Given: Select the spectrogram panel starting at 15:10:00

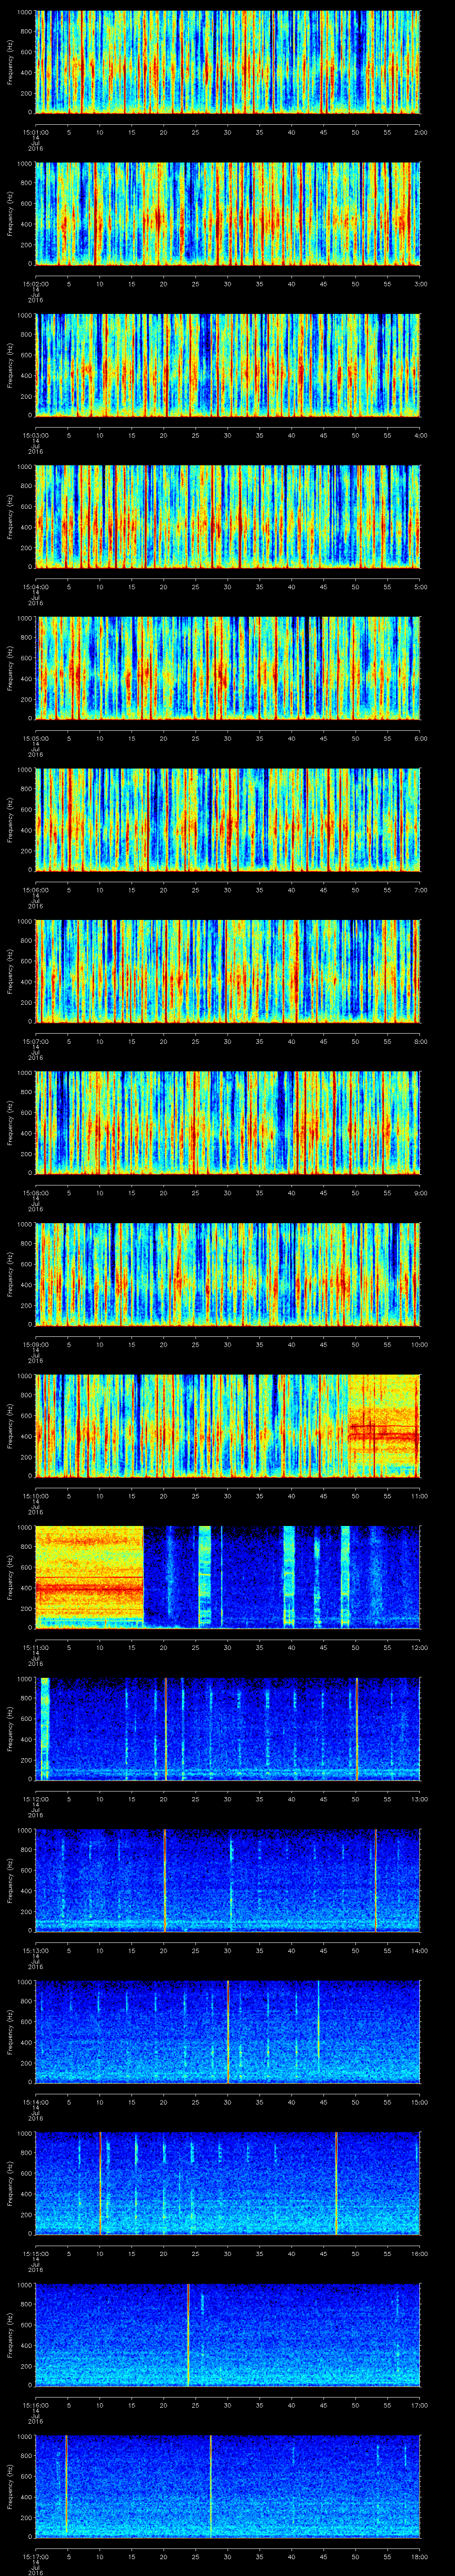Looking at the screenshot, I should click(x=228, y=1425).
